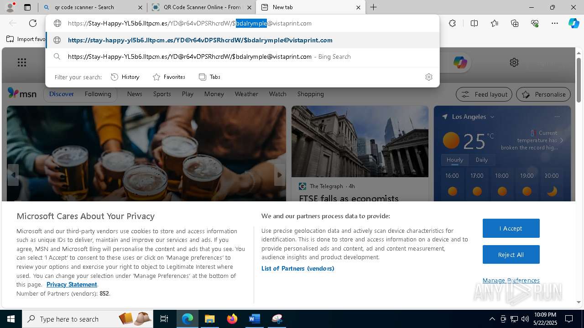Filter search by Favorites
This screenshot has height=328, width=584.
(x=169, y=77)
